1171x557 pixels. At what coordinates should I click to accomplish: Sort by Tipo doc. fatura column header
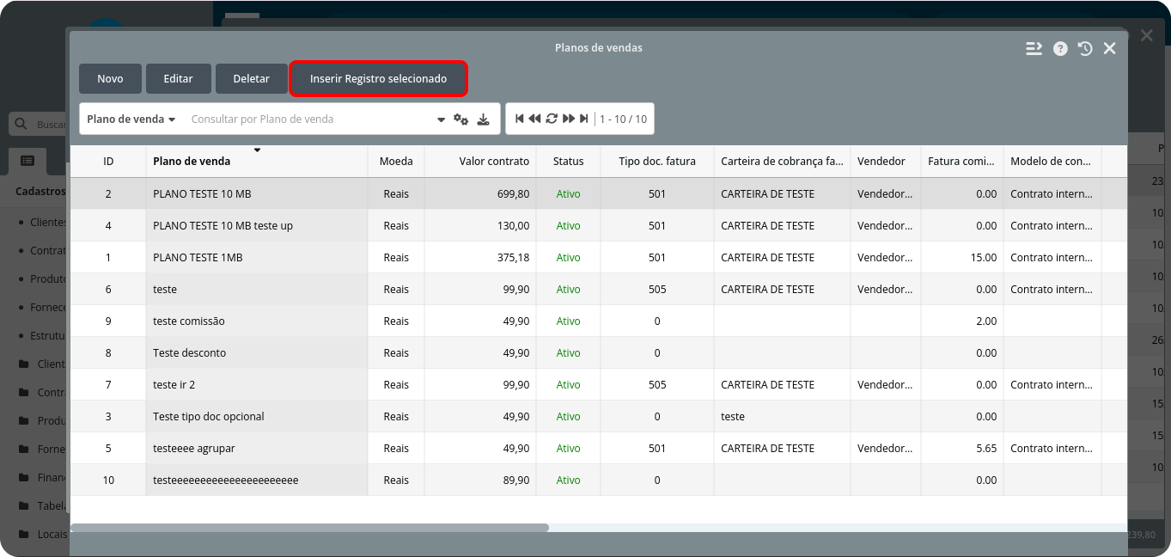coord(657,161)
